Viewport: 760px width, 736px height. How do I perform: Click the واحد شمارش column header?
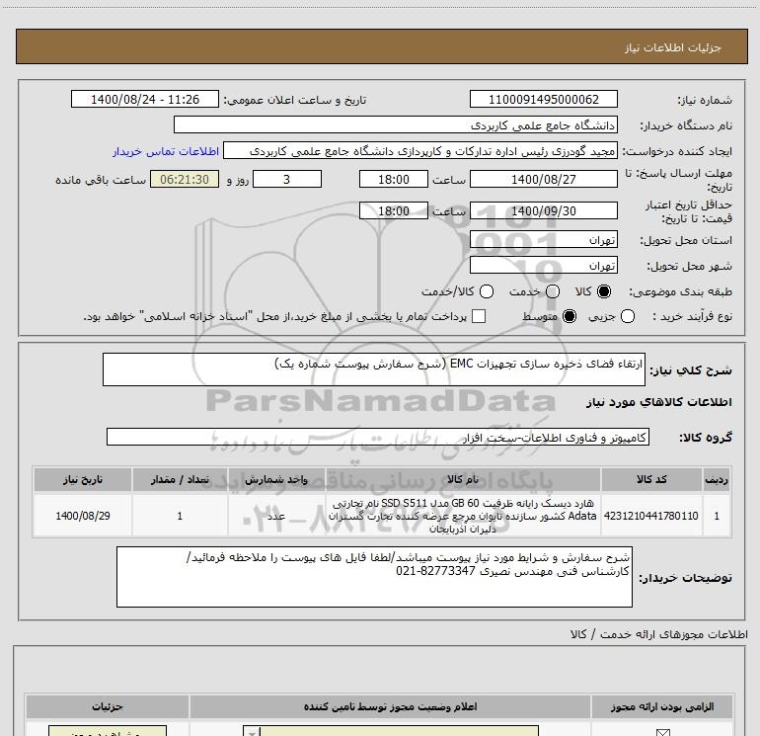coord(276,479)
